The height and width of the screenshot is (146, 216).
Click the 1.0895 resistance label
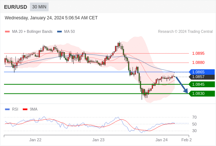coord(198,53)
